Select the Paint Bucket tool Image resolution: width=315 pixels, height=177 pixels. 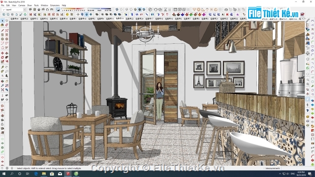point(2,25)
